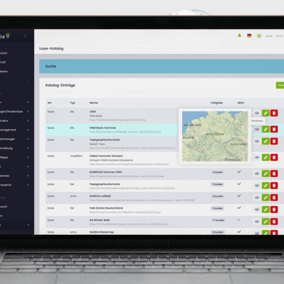Edit the OSM Basis catalog entry
The width and height of the screenshot is (284, 284).
[x=266, y=113]
